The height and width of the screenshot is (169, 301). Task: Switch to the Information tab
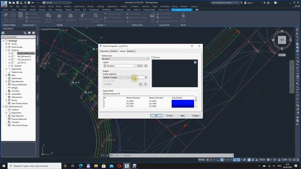click(104, 51)
